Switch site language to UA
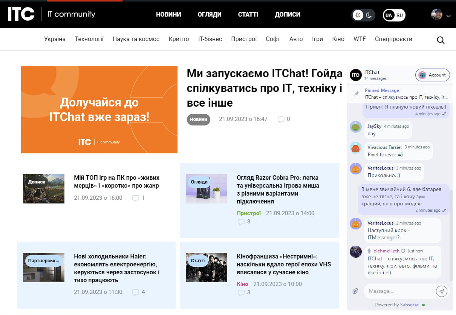The height and width of the screenshot is (315, 456). pyautogui.click(x=389, y=15)
